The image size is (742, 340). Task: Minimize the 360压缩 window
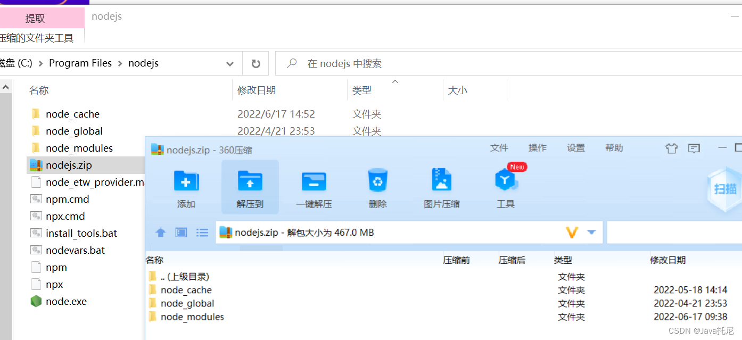(x=722, y=148)
